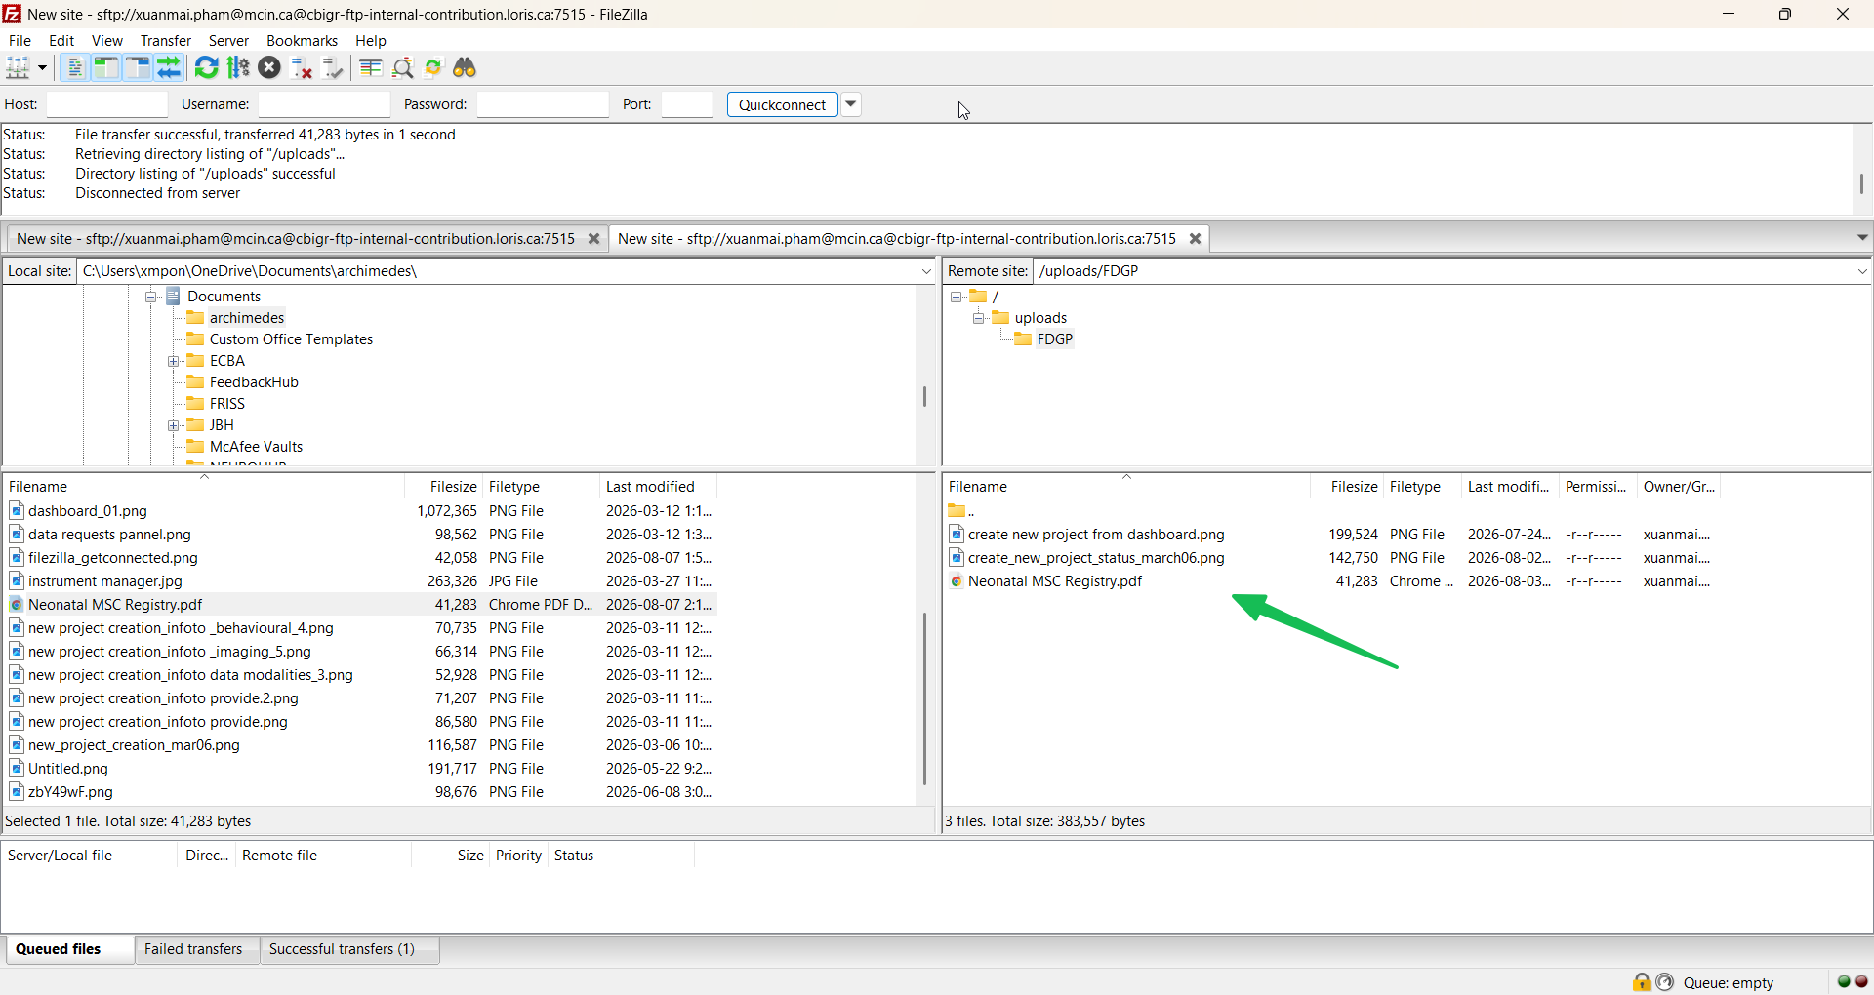The height and width of the screenshot is (995, 1874).
Task: Click the Password input field
Action: pyautogui.click(x=543, y=104)
